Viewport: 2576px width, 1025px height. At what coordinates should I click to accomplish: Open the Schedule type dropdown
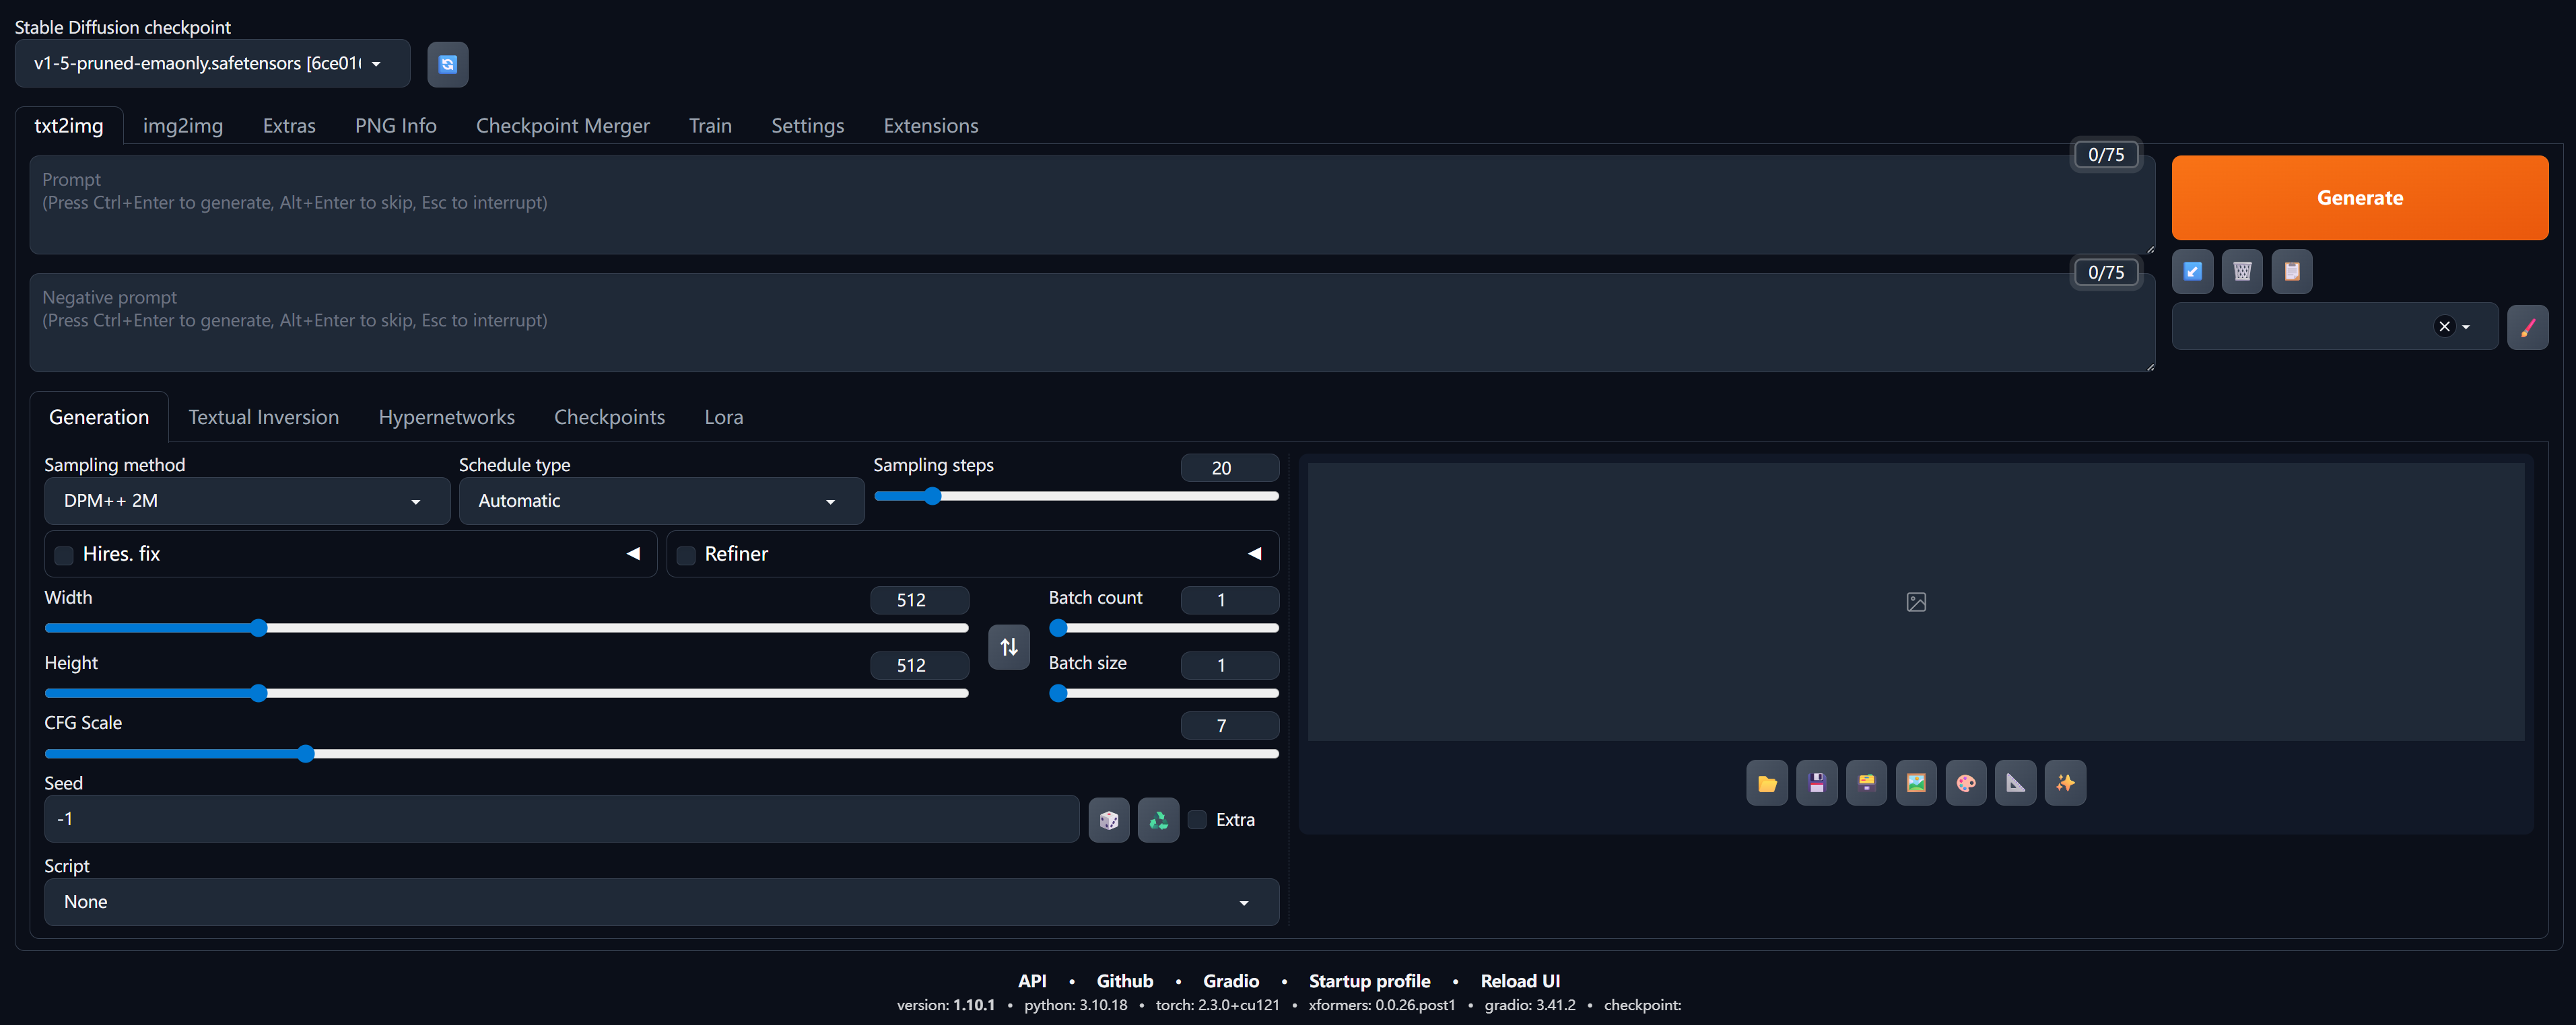(660, 501)
